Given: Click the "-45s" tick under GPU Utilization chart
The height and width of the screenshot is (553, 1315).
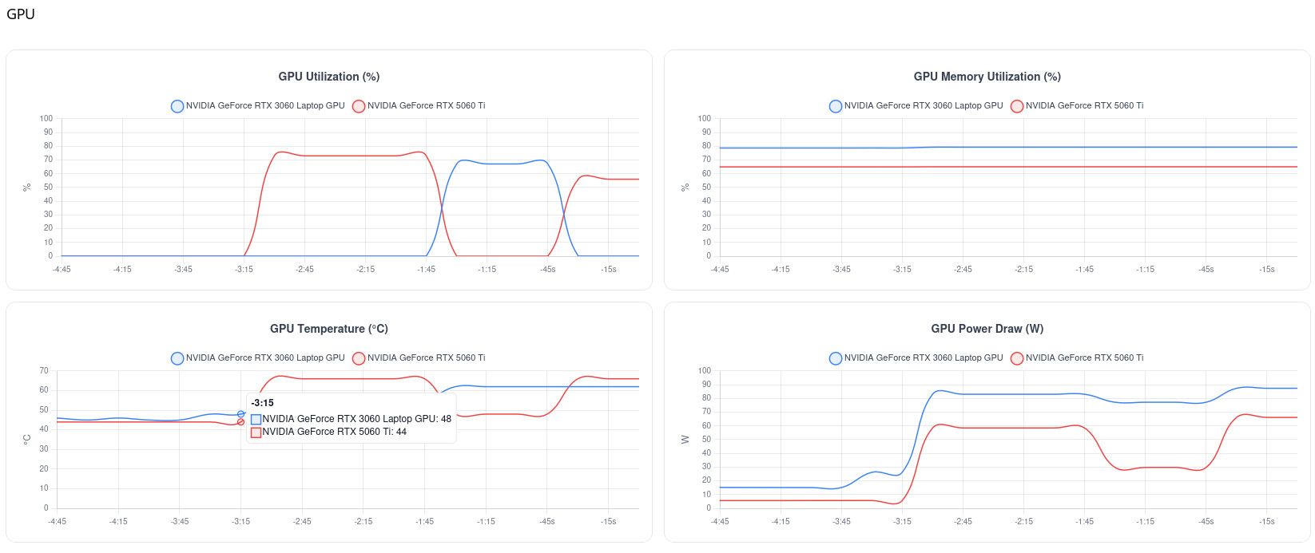Looking at the screenshot, I should tap(547, 270).
